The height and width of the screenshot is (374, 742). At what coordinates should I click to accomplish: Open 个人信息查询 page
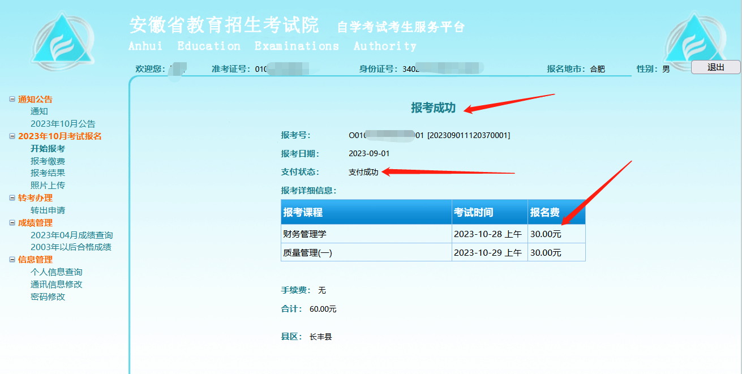[x=56, y=272]
